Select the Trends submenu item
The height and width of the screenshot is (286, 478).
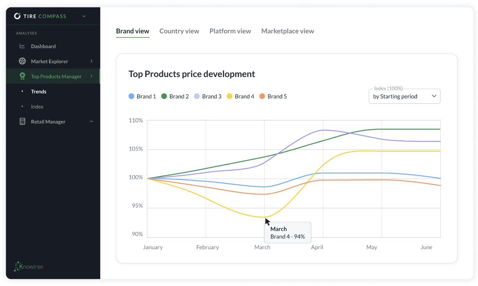point(39,92)
